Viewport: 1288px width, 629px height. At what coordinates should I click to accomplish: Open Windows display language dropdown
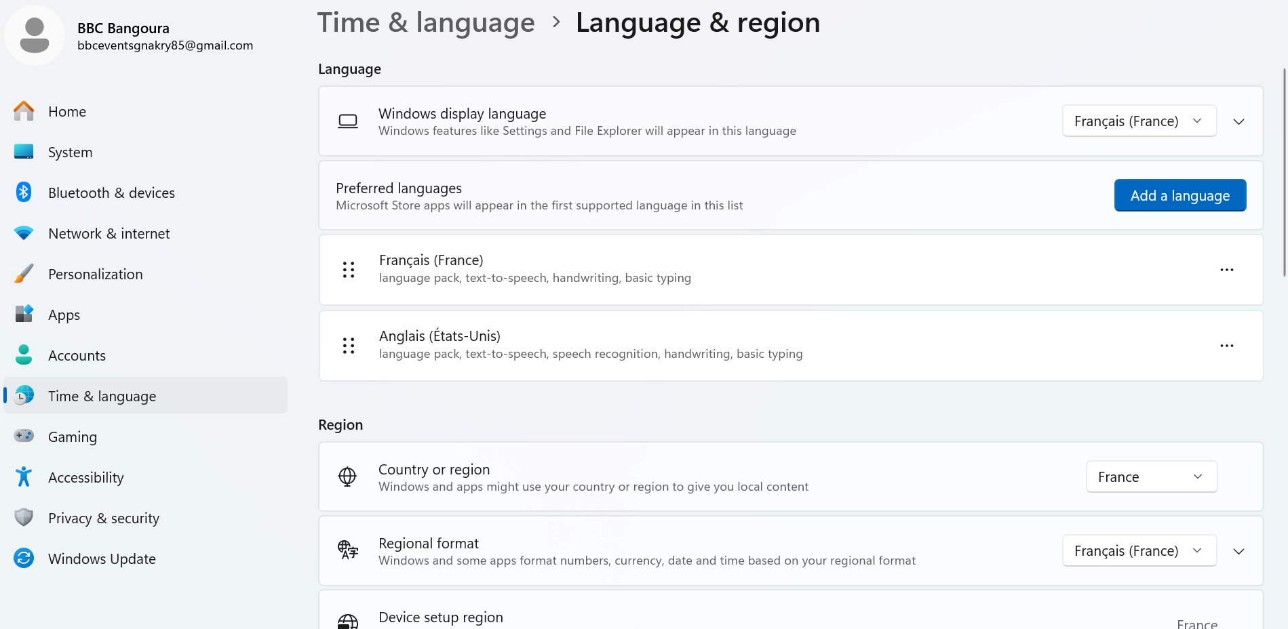pos(1139,121)
